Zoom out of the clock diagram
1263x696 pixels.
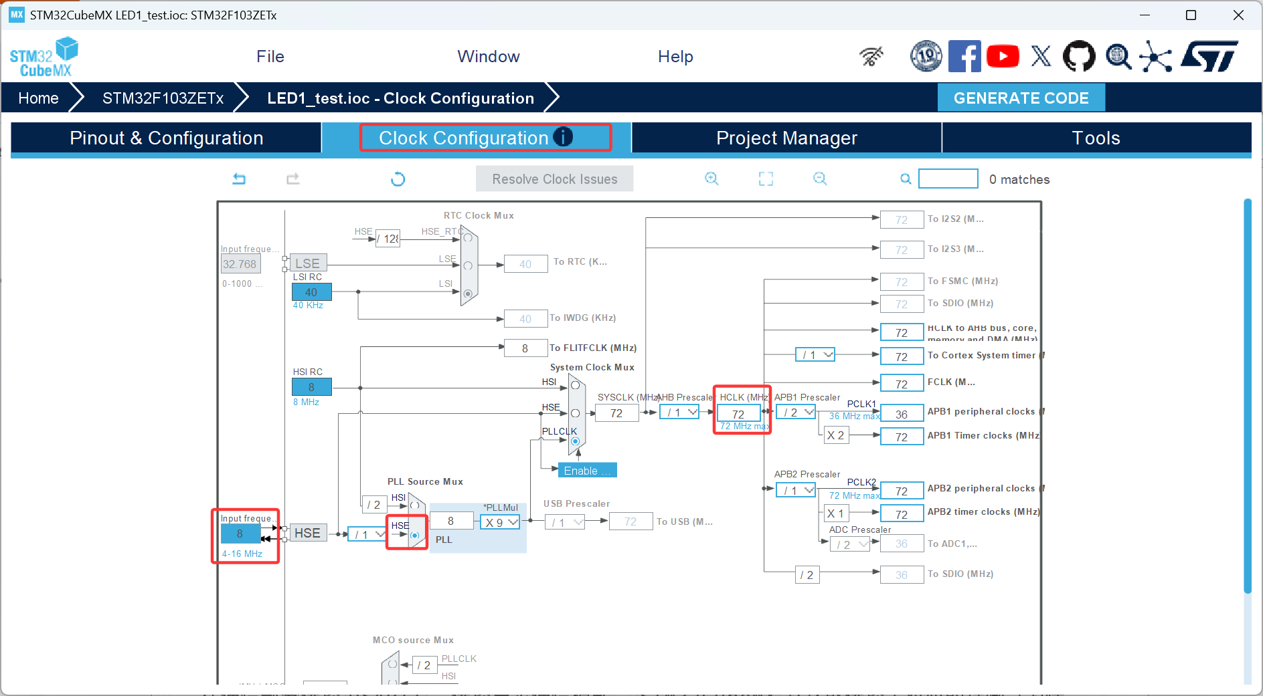click(x=820, y=179)
